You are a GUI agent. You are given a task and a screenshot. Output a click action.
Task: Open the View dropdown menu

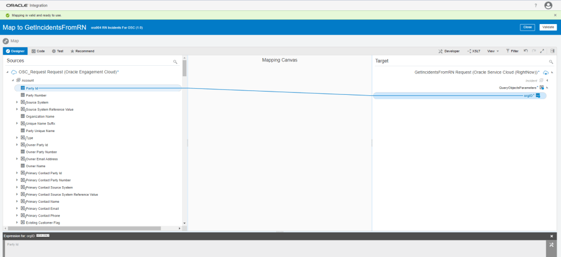(493, 51)
